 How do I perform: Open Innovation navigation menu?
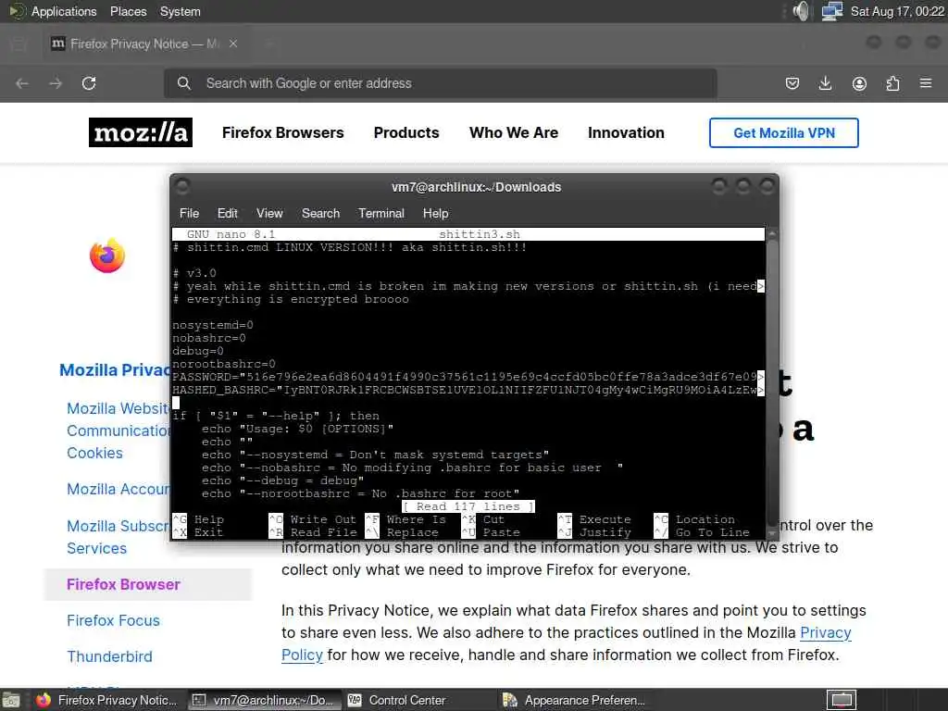coord(626,132)
